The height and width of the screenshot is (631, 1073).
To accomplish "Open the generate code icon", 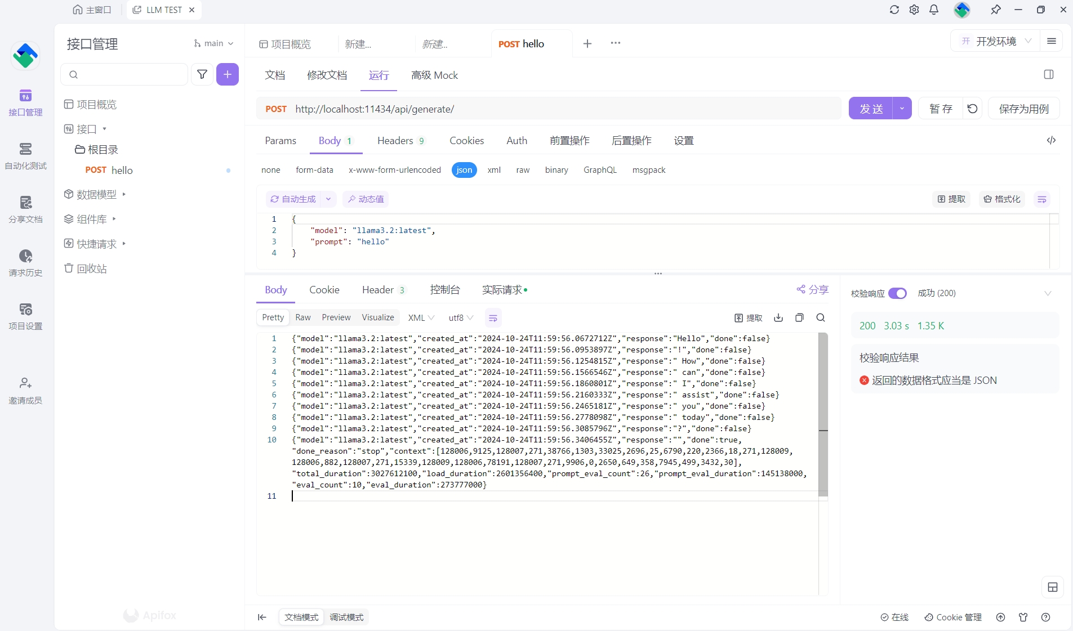I will [1051, 140].
